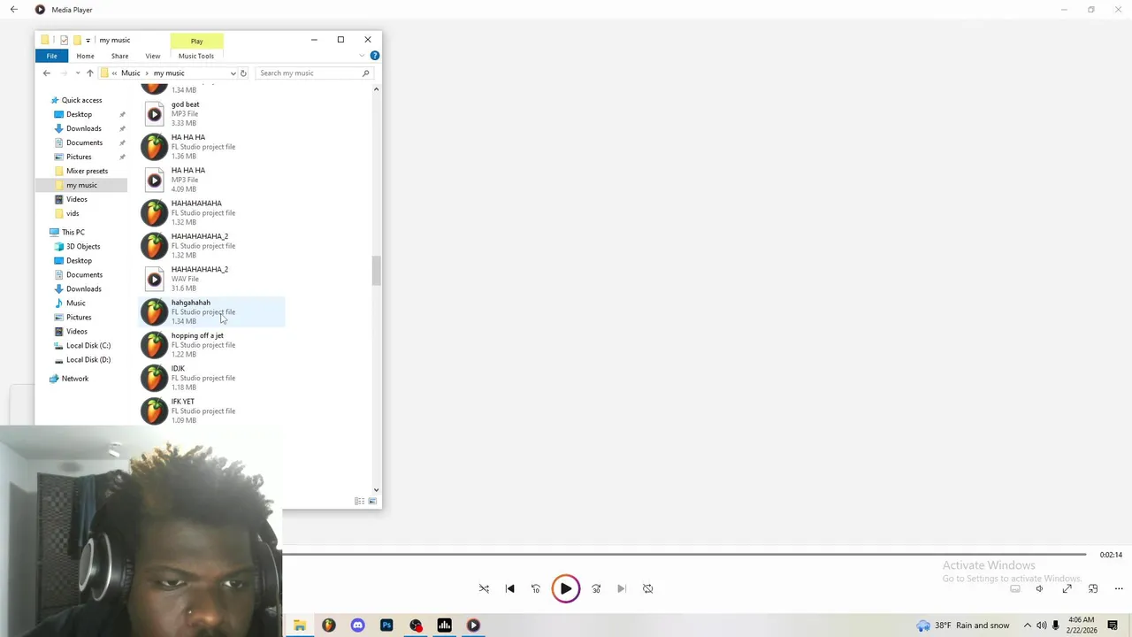The width and height of the screenshot is (1132, 637).
Task: Open Explorer help icon
Action: 375,56
